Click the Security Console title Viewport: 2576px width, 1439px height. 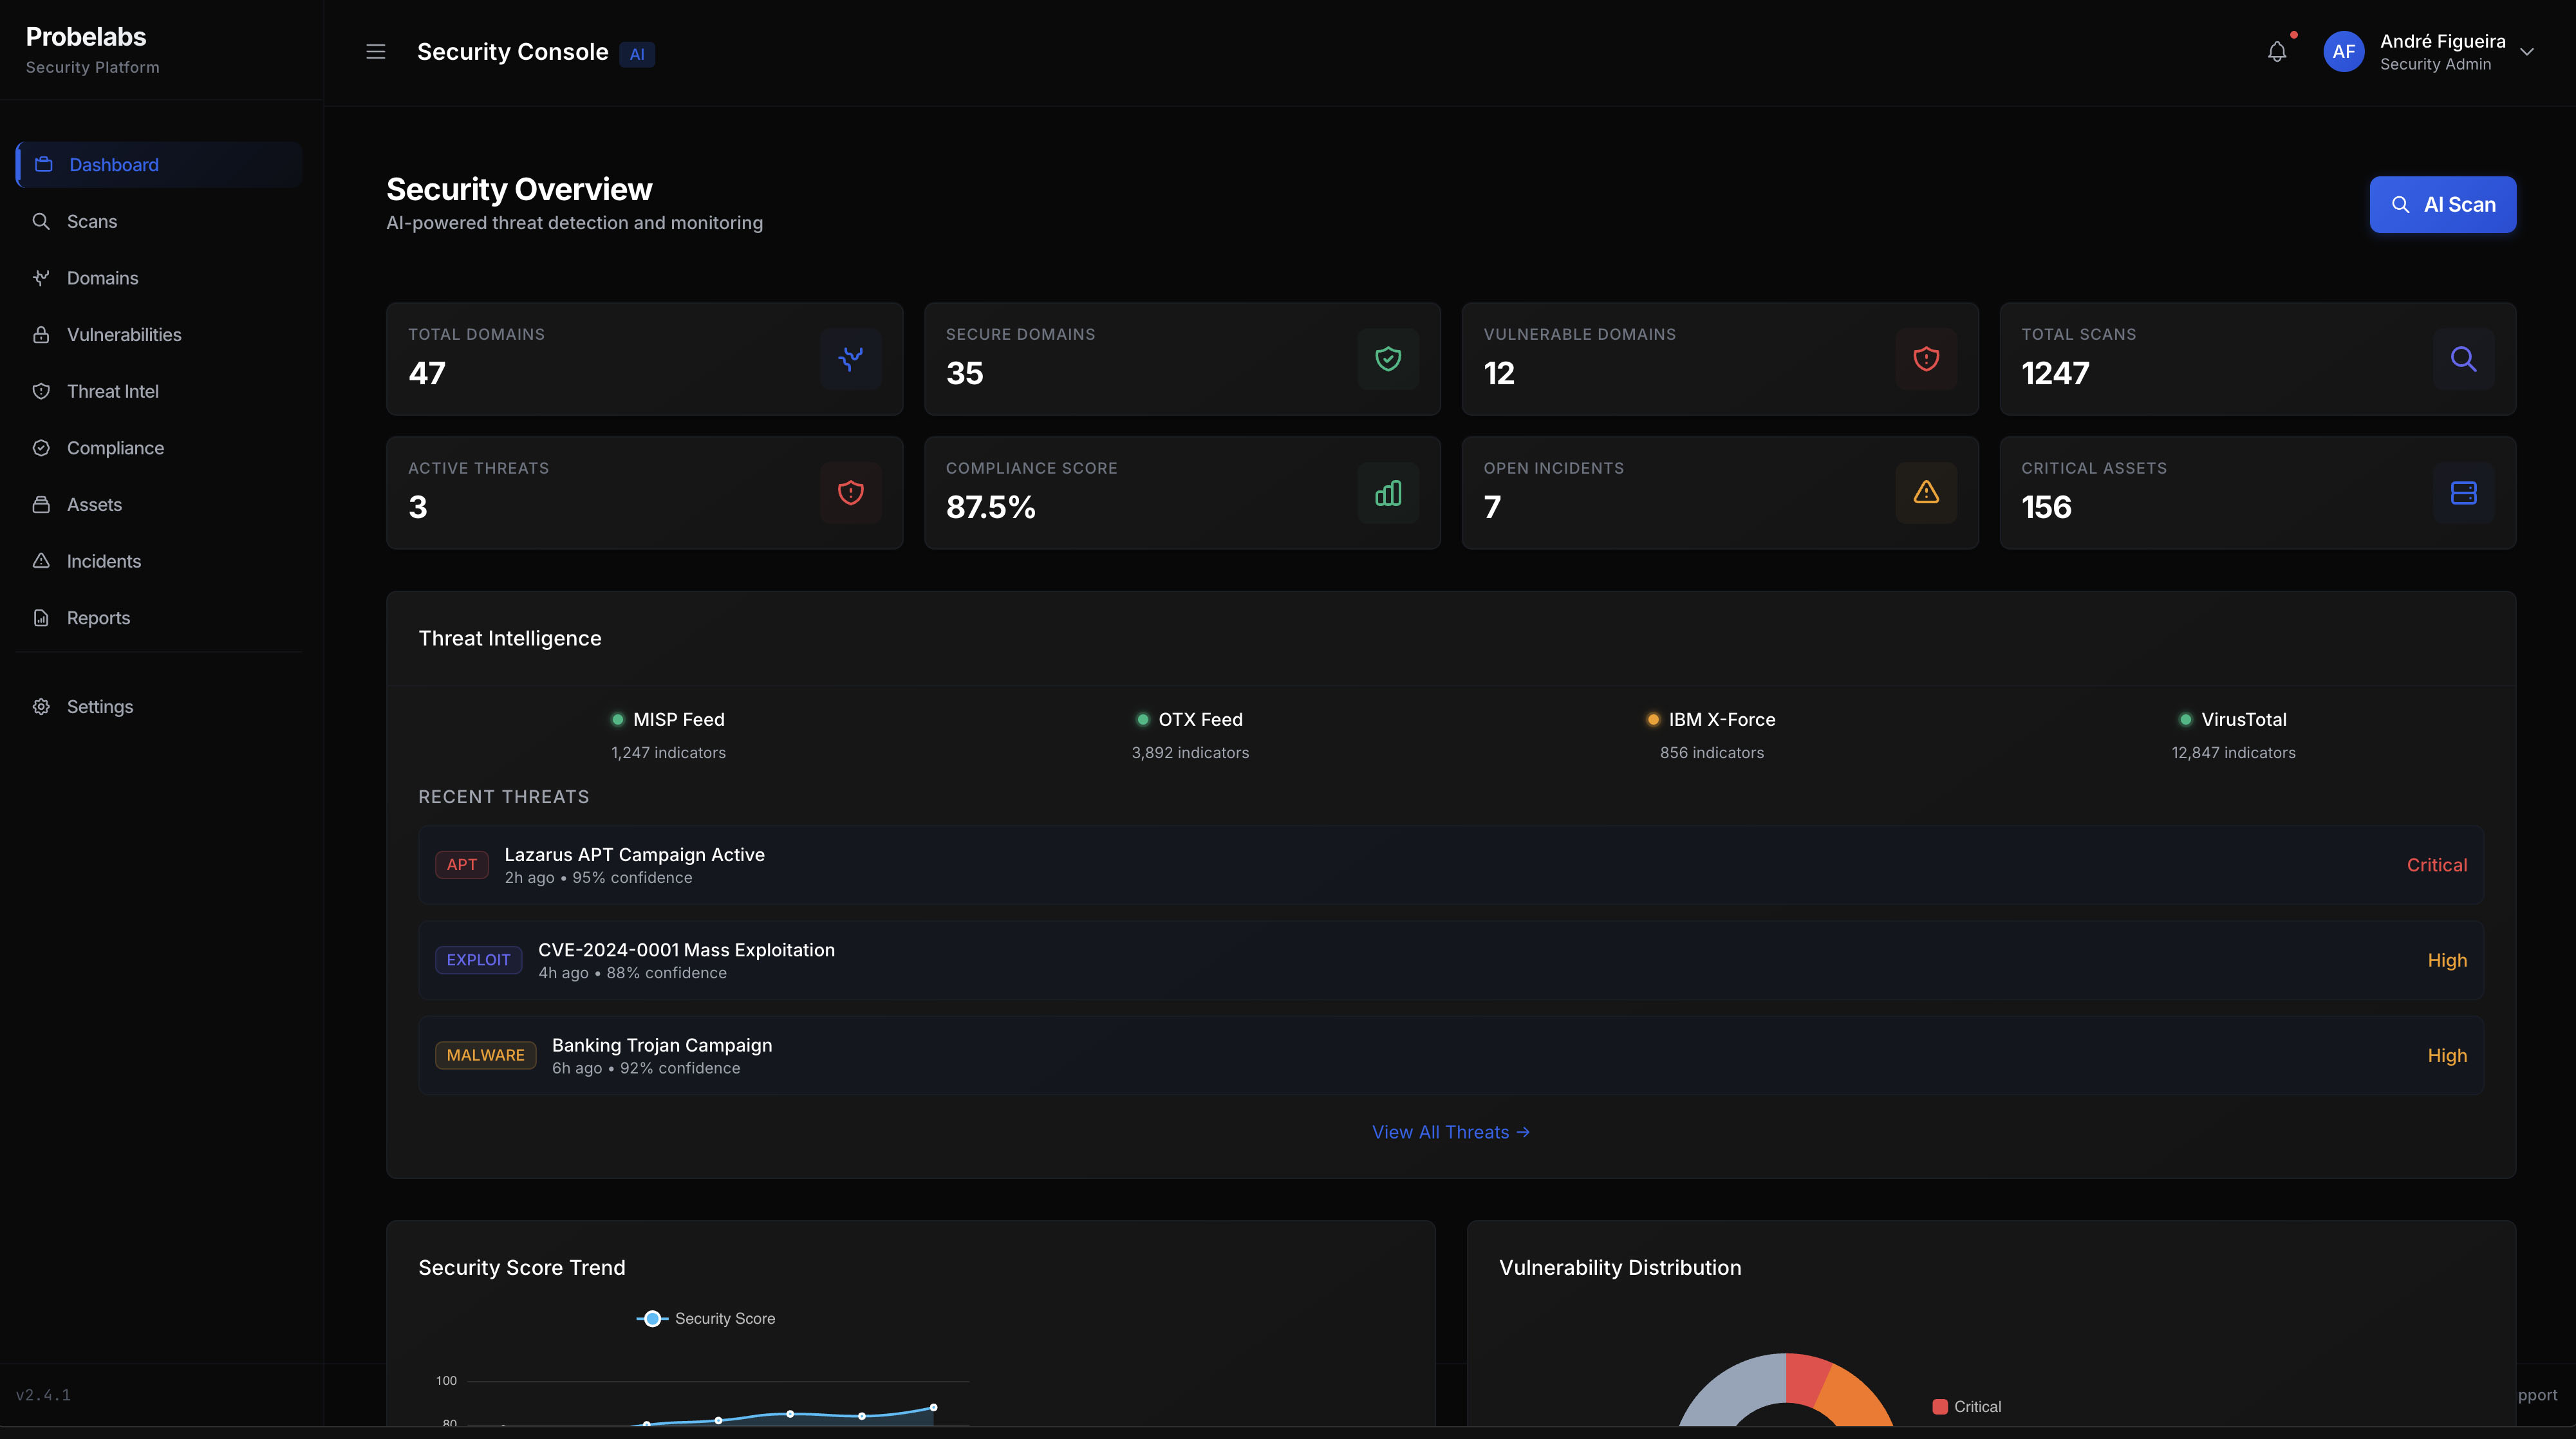[x=512, y=52]
